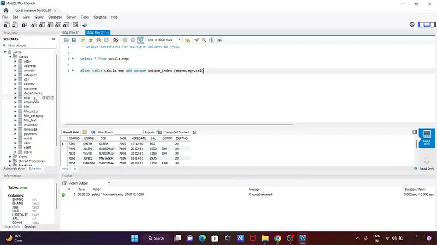Toggle the right sidebar panel visibility
The width and height of the screenshot is (437, 245).
[433, 24]
